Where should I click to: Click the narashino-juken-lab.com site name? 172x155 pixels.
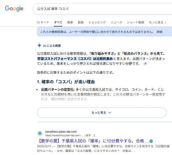pyautogui.click(x=61, y=132)
